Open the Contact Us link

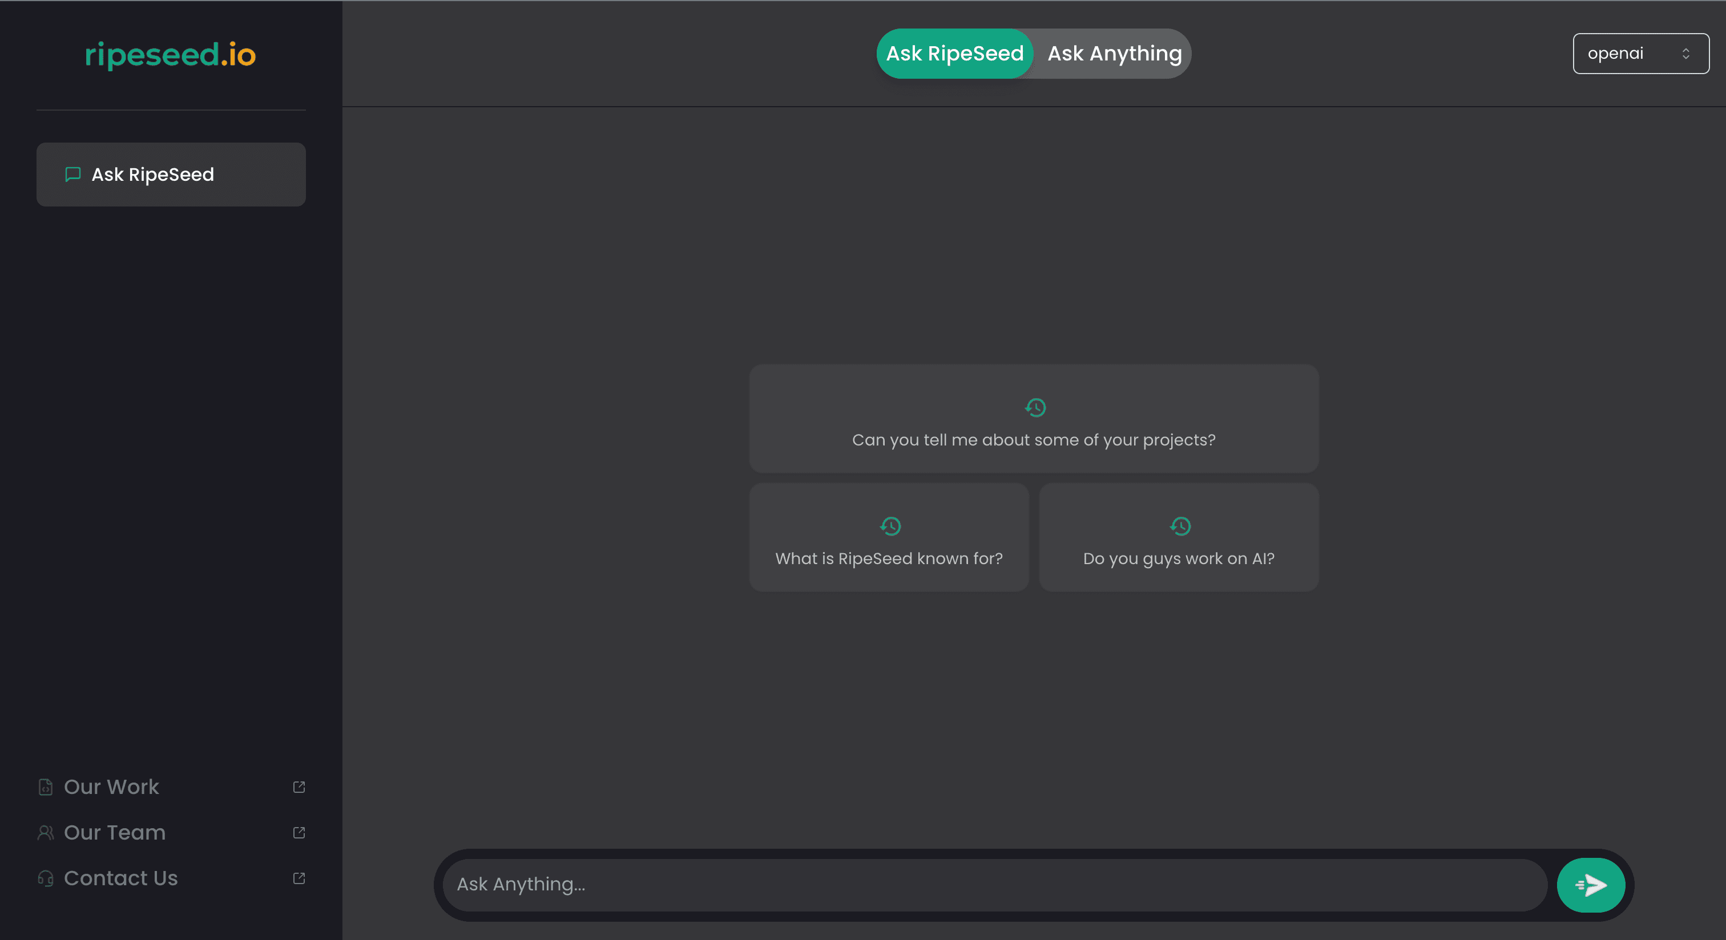tap(120, 878)
